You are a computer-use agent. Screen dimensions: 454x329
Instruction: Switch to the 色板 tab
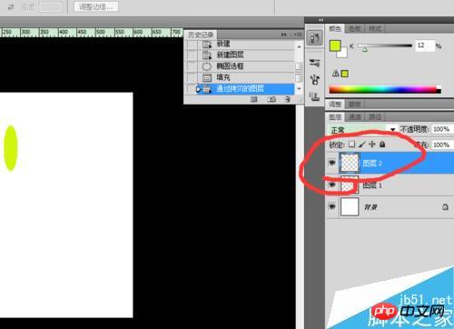pos(355,29)
